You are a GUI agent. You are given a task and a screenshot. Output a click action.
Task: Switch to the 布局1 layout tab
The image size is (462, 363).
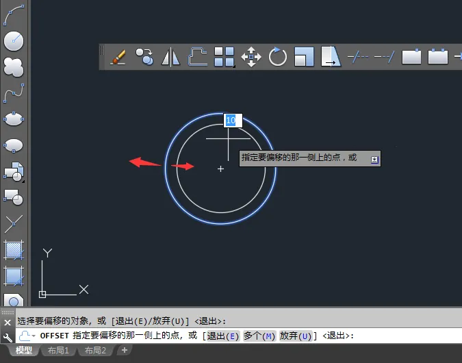tap(57, 351)
